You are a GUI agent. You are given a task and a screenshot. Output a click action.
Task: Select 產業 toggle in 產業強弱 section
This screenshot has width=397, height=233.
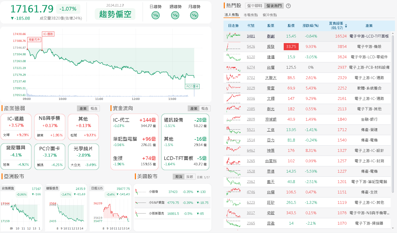coord(83,109)
